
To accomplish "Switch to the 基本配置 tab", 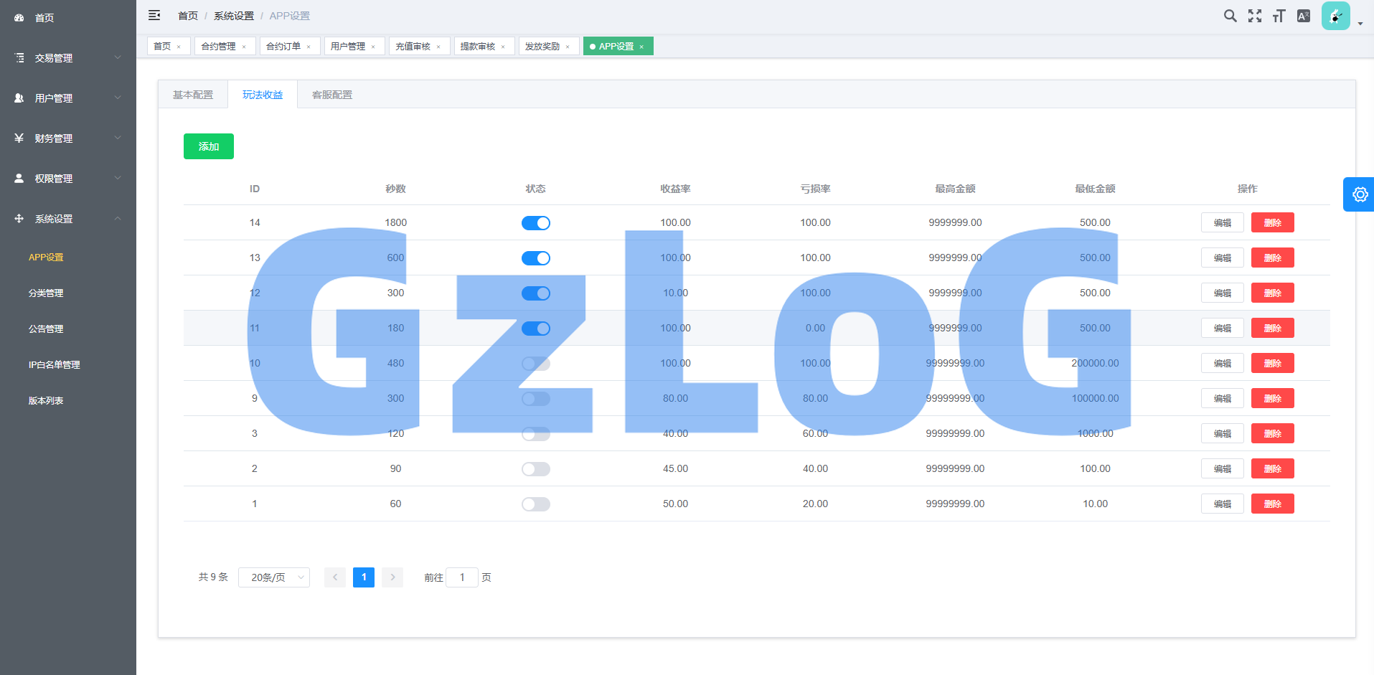I will tap(193, 95).
